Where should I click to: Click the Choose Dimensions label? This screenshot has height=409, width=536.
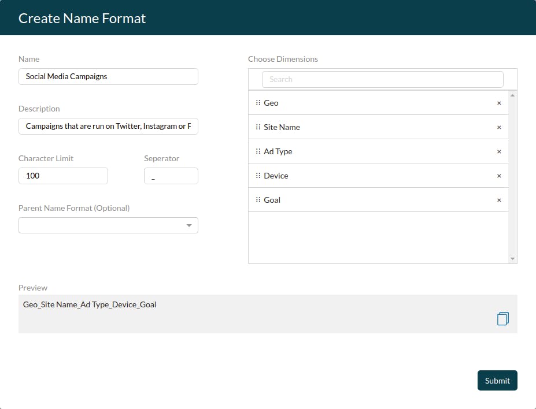pos(283,59)
